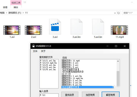Image resolution: width=137 pixels, height=97 pixels.
Task: Select log line 得到文件: 11.mp4.kn
Action: pyautogui.click(x=72, y=78)
